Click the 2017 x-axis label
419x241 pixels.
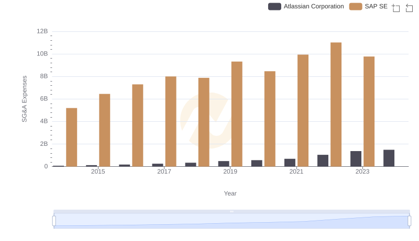[x=164, y=171]
